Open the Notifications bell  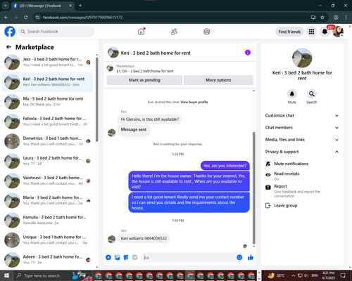click(x=325, y=32)
